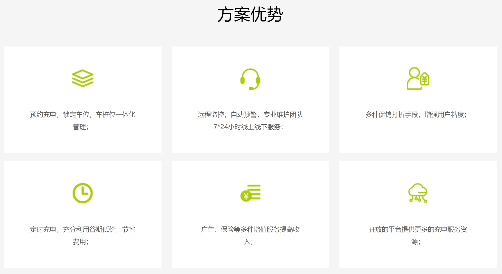Click the 管理； text under reservation charging
Viewport: 502px width, 274px height.
(81, 127)
